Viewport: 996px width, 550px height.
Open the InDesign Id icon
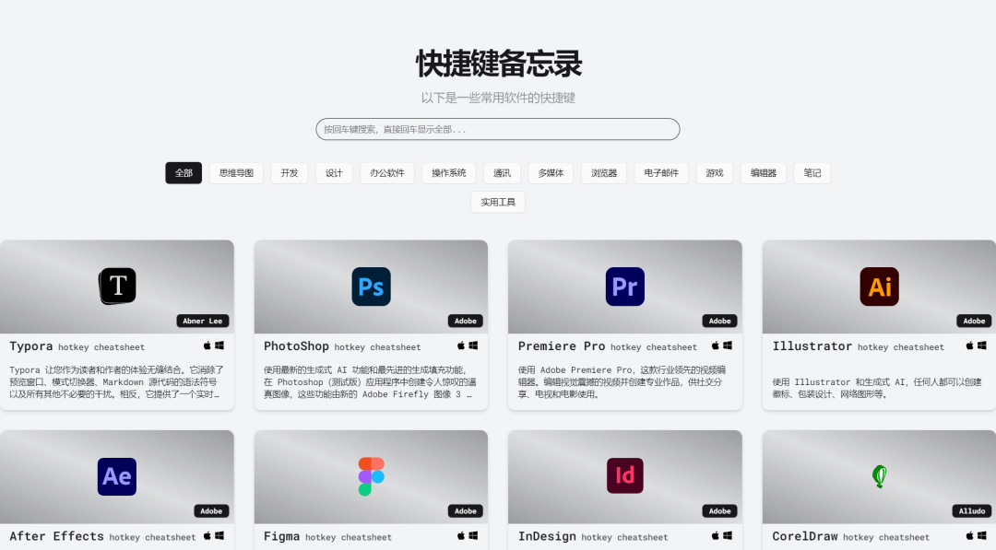coord(625,475)
